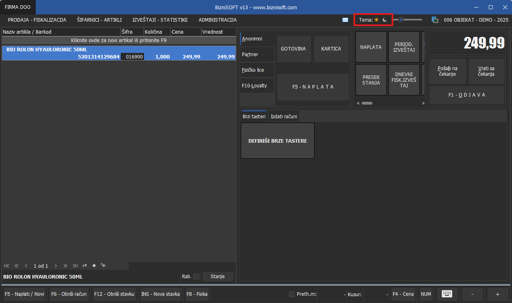Adjust the zoom slider next to Tema
The width and height of the screenshot is (512, 303).
400,20
